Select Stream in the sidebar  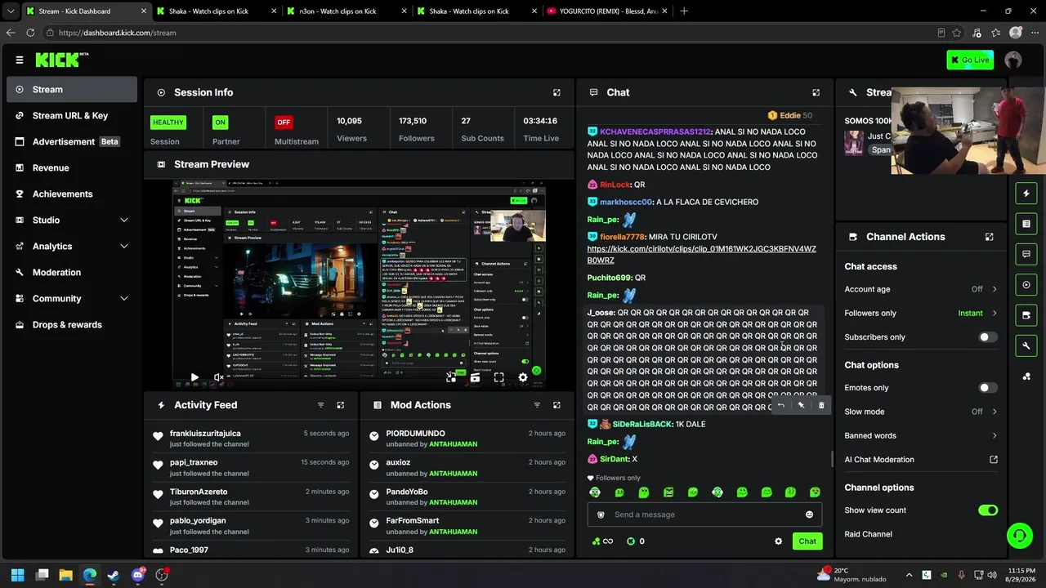tap(72, 90)
